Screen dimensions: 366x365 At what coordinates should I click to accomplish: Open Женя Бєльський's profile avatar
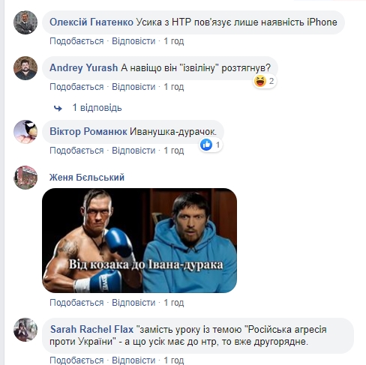coord(25,178)
